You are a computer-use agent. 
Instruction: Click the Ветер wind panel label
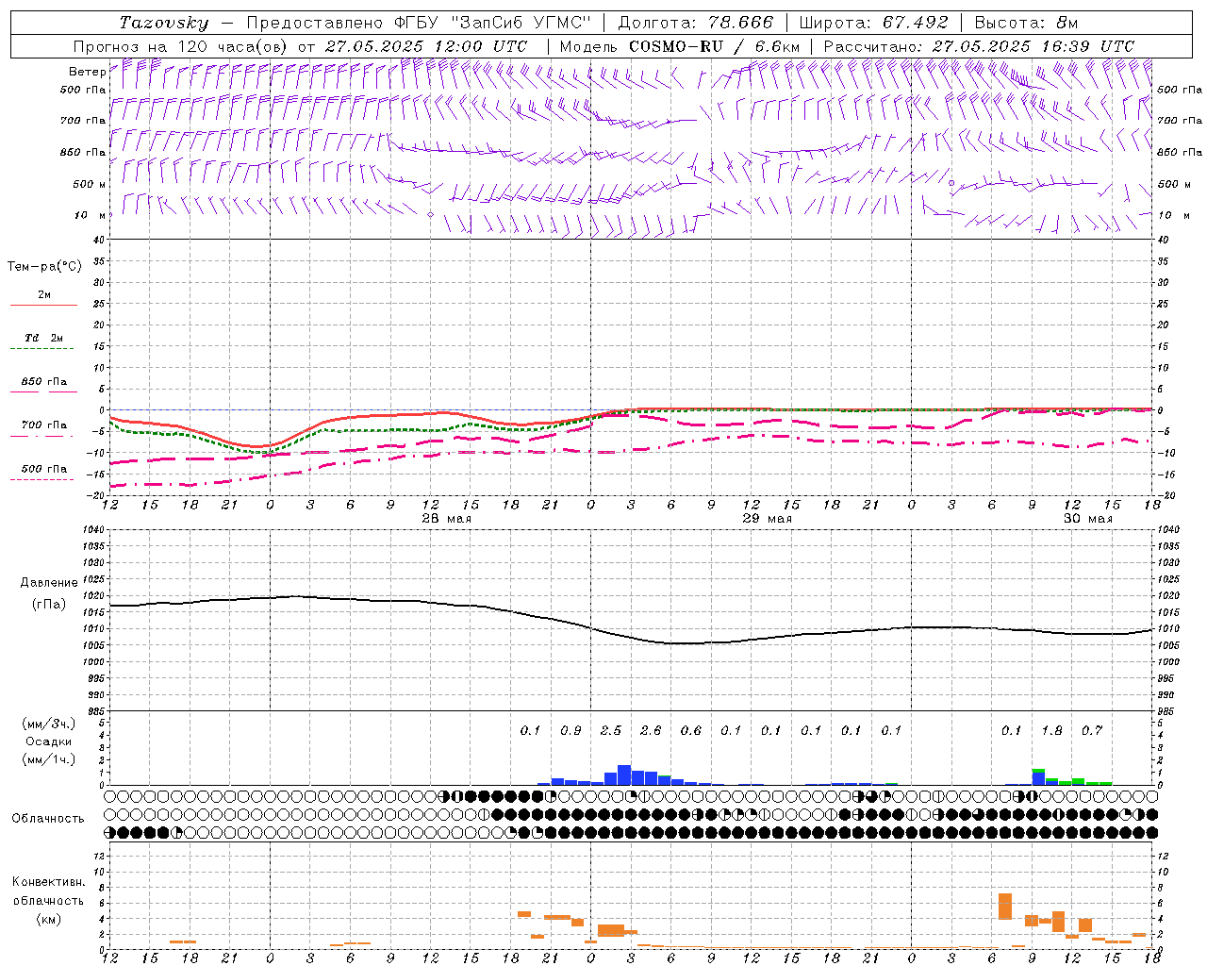pos(87,72)
